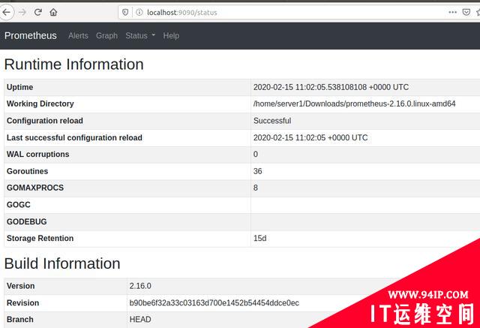Open the page actions three-dot menu
The height and width of the screenshot is (328, 480).
[452, 12]
